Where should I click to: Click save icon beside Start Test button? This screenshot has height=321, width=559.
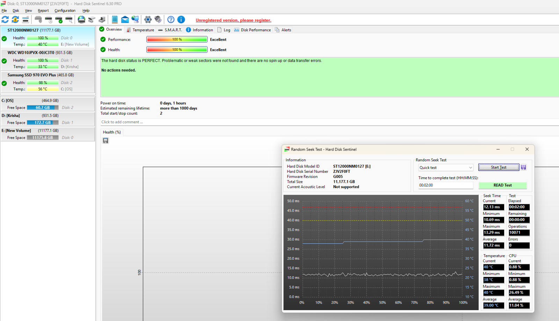[523, 167]
